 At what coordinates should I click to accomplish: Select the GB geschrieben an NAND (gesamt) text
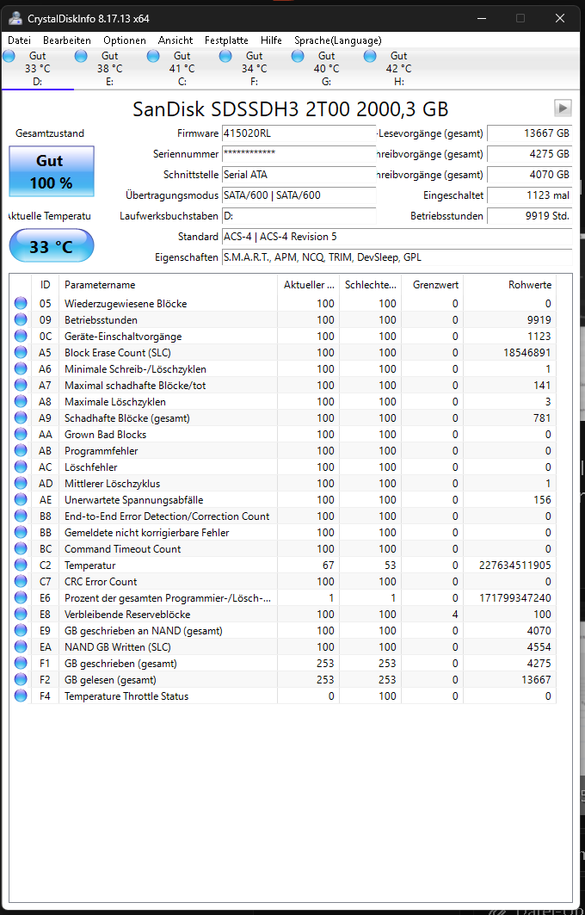pyautogui.click(x=143, y=630)
